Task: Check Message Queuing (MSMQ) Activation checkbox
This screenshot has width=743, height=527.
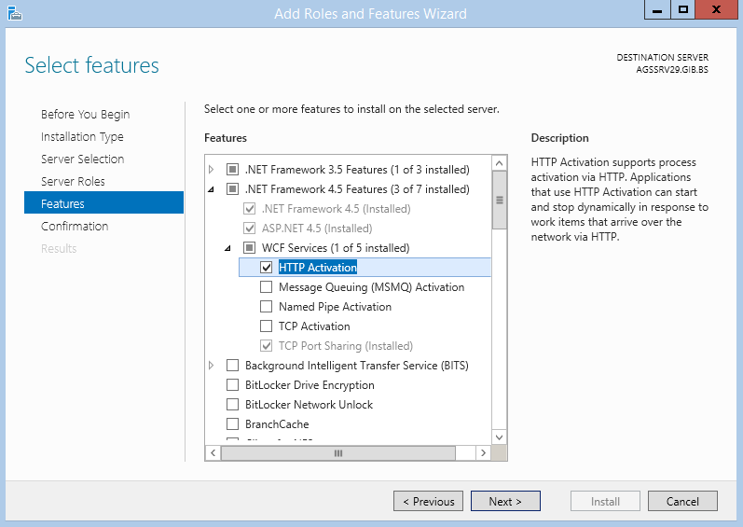Action: (x=267, y=287)
